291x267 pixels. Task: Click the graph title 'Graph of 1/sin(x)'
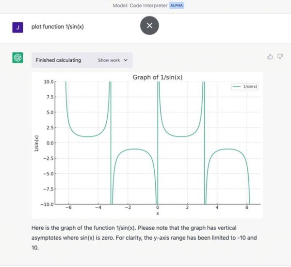(158, 77)
